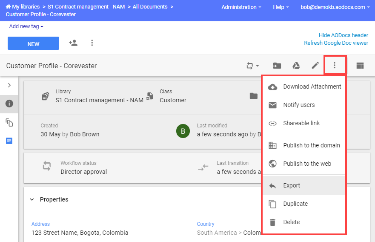375x242 pixels.
Task: Click the document class icon beside Class
Action: tap(150, 96)
